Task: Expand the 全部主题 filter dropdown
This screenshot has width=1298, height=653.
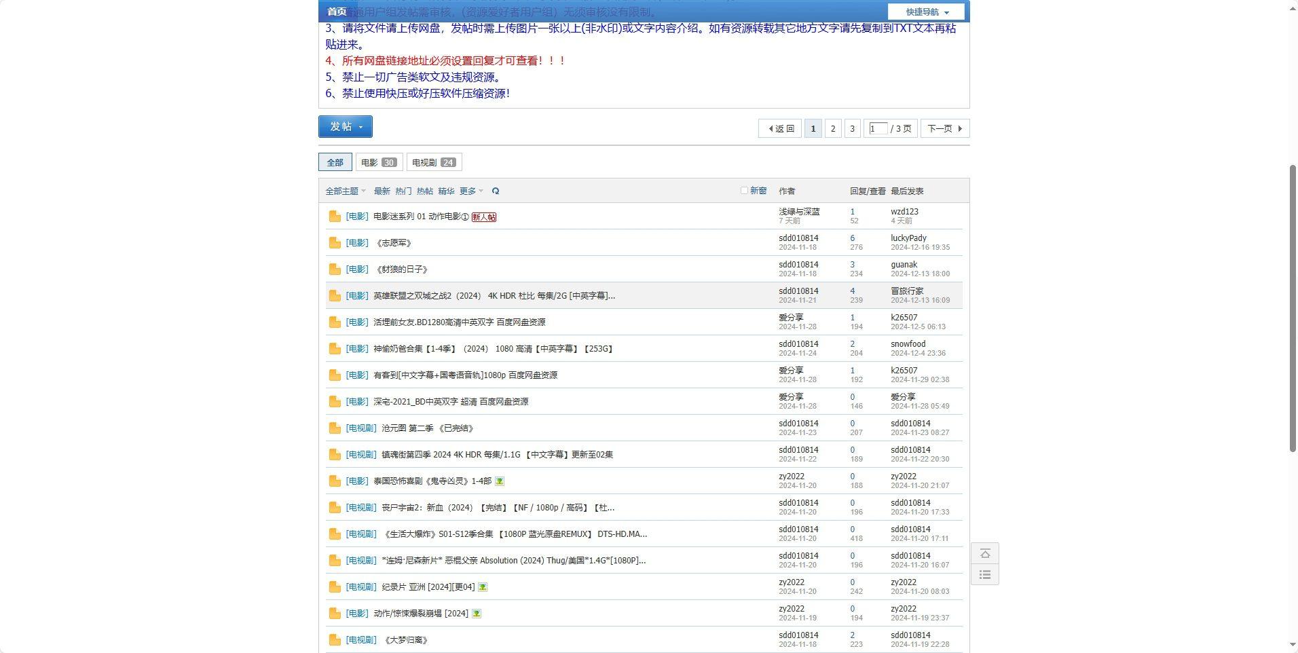Action: point(345,191)
